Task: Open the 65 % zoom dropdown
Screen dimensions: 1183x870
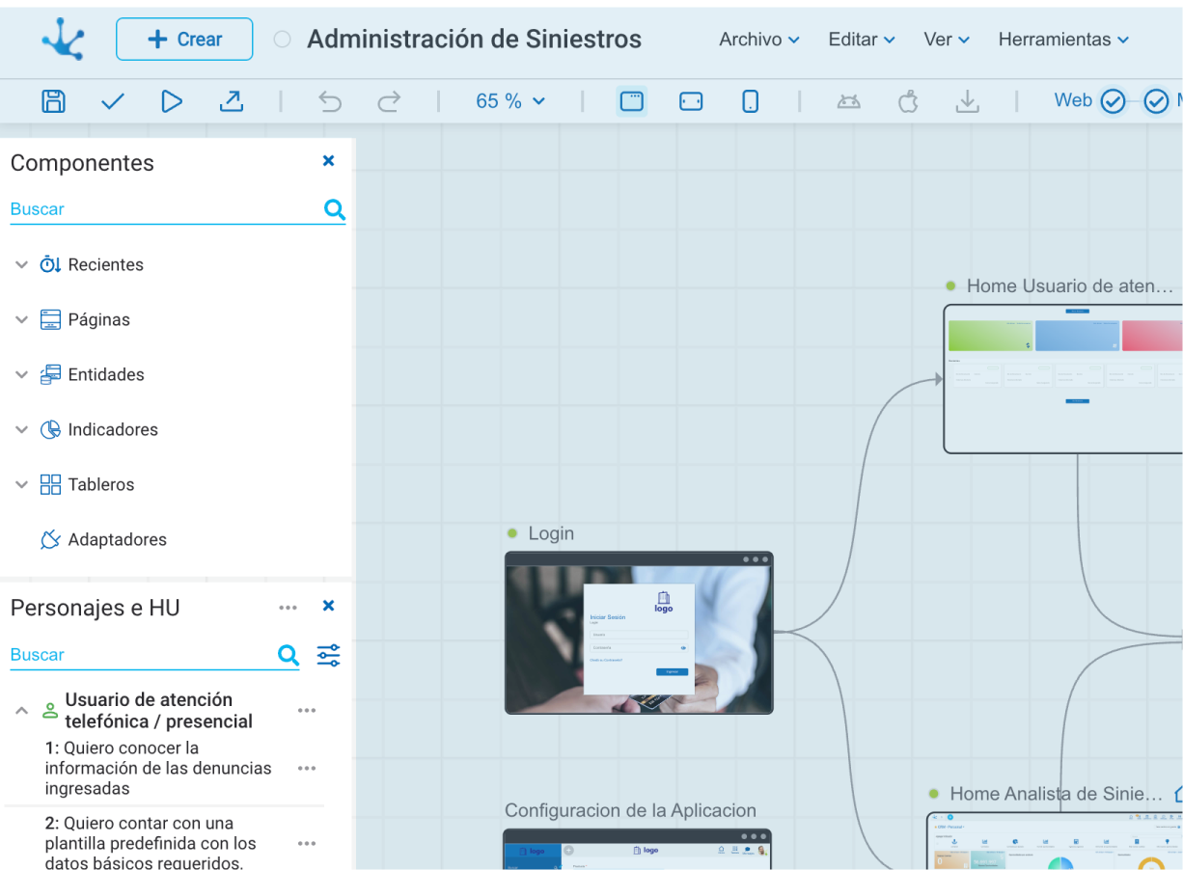Action: coord(510,101)
